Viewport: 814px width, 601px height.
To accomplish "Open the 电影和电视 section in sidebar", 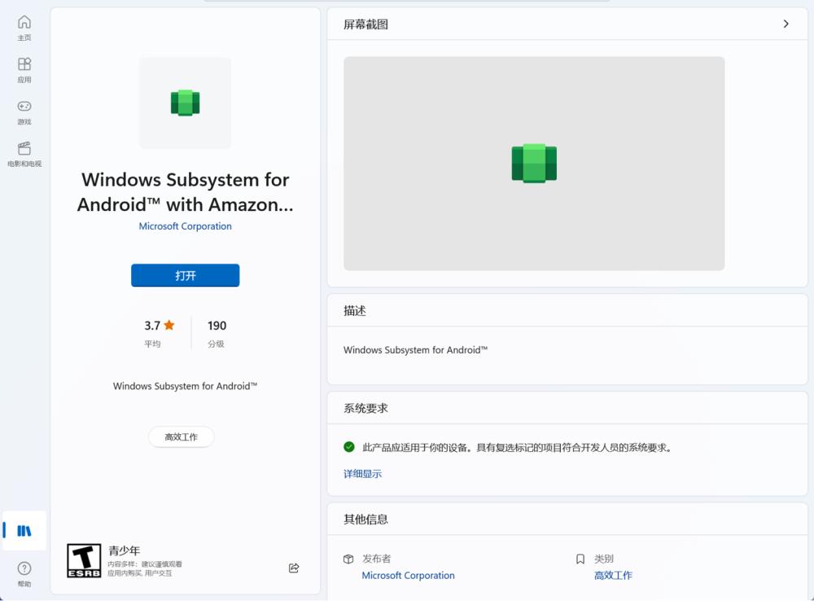I will point(24,153).
